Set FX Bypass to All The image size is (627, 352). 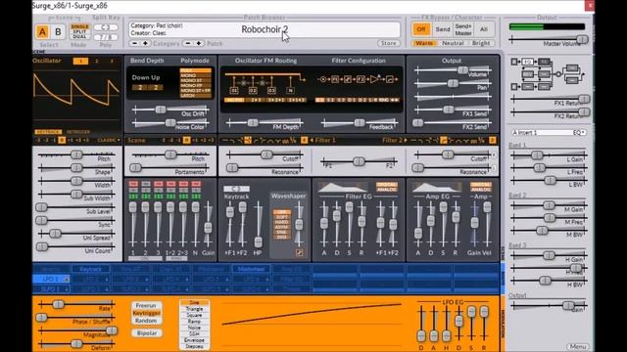(484, 29)
